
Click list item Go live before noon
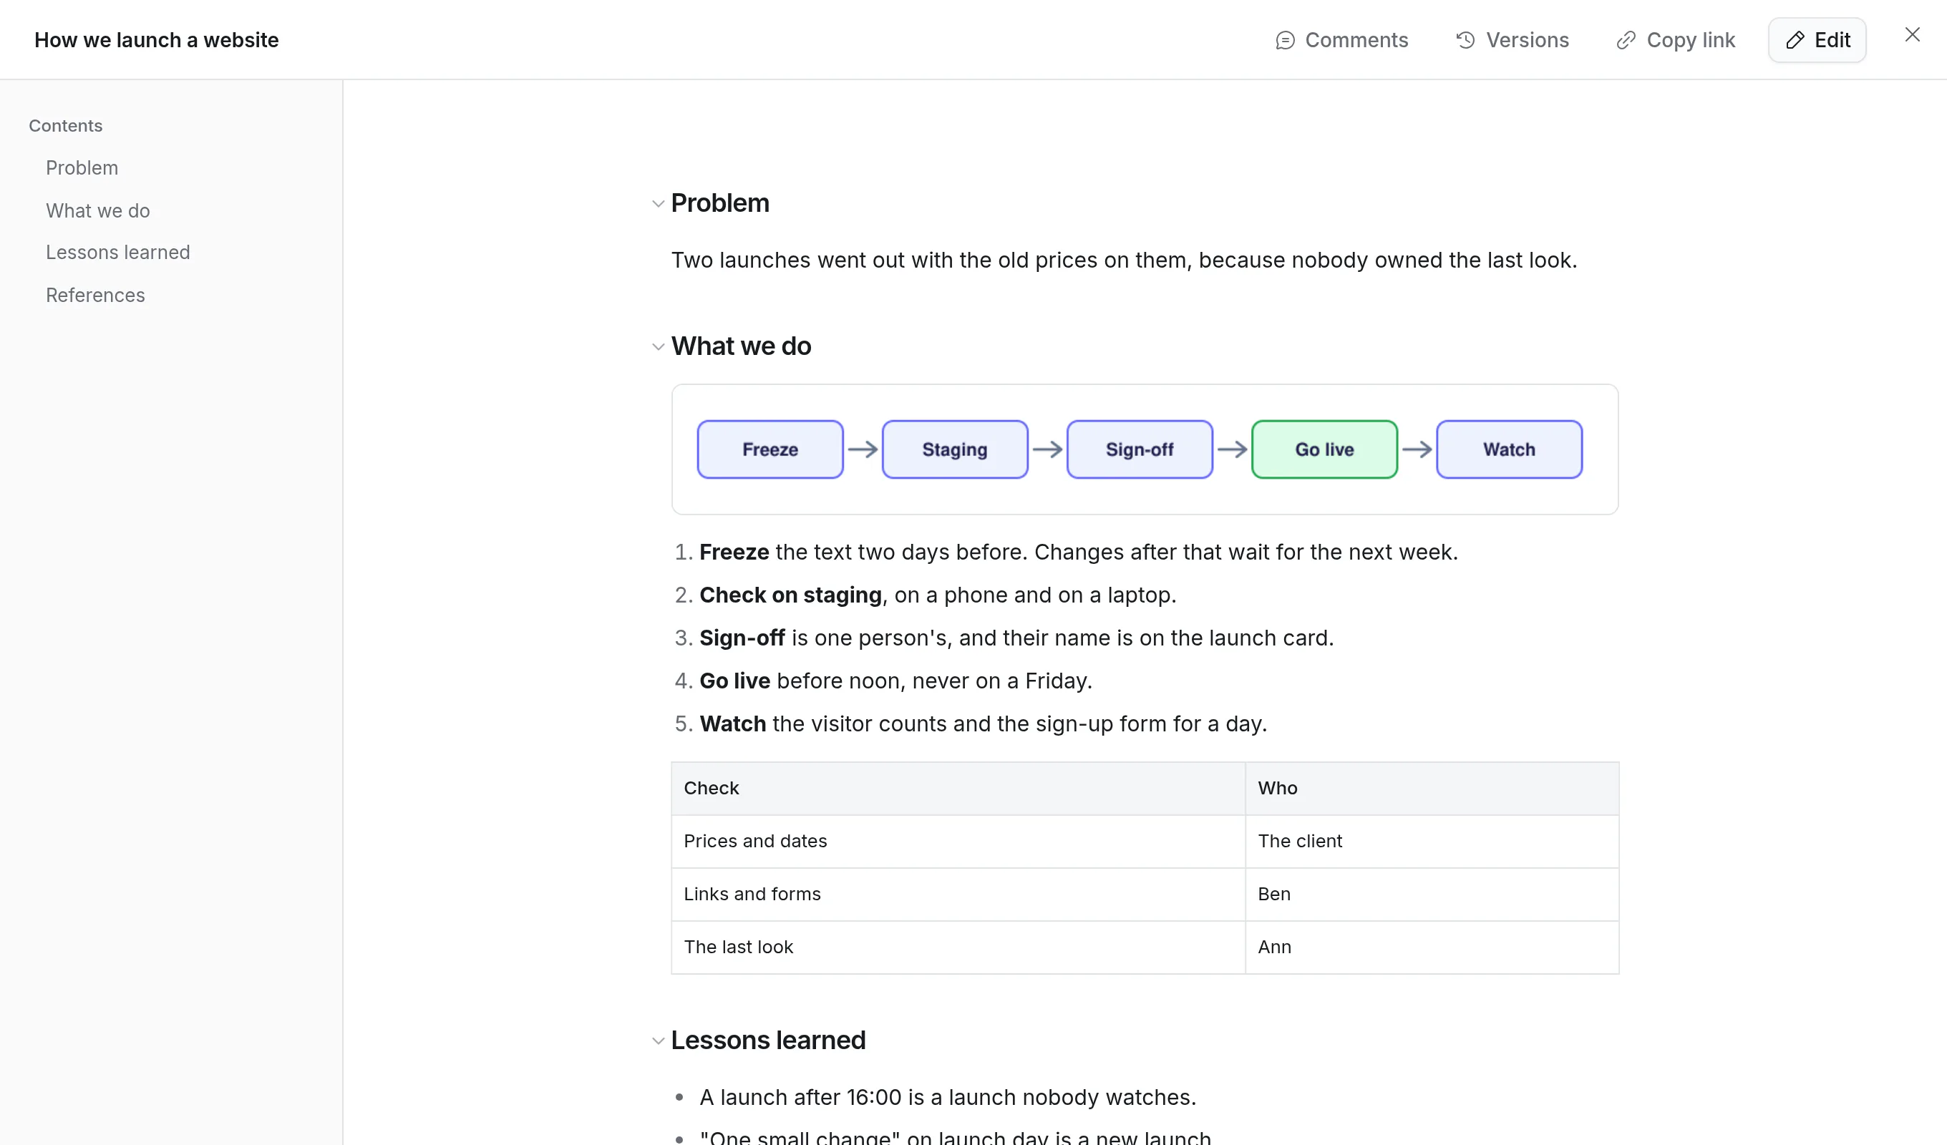[x=895, y=681]
